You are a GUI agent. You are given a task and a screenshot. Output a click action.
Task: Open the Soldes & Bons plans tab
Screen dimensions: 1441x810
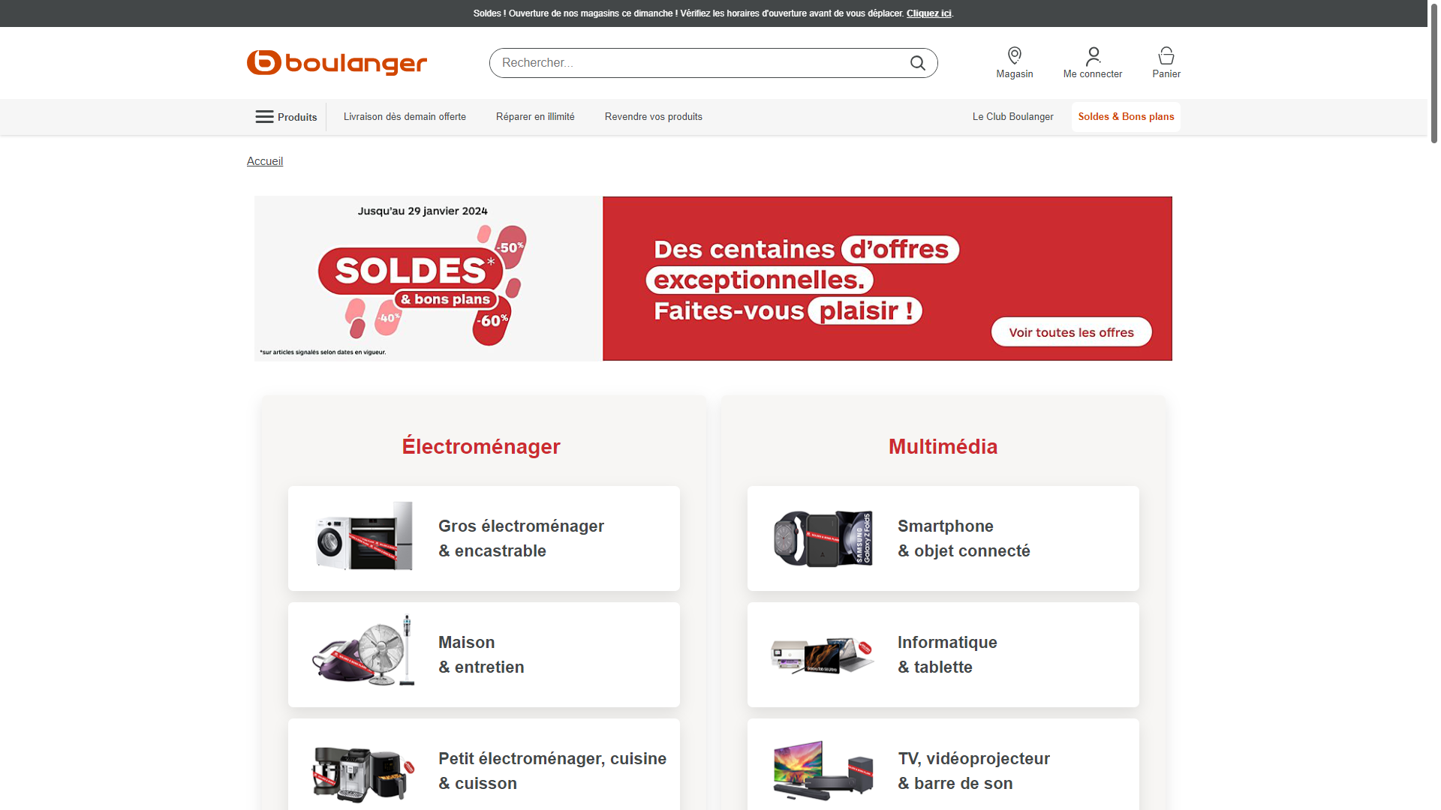point(1126,117)
